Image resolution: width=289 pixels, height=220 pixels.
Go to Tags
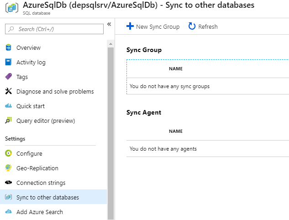point(22,77)
